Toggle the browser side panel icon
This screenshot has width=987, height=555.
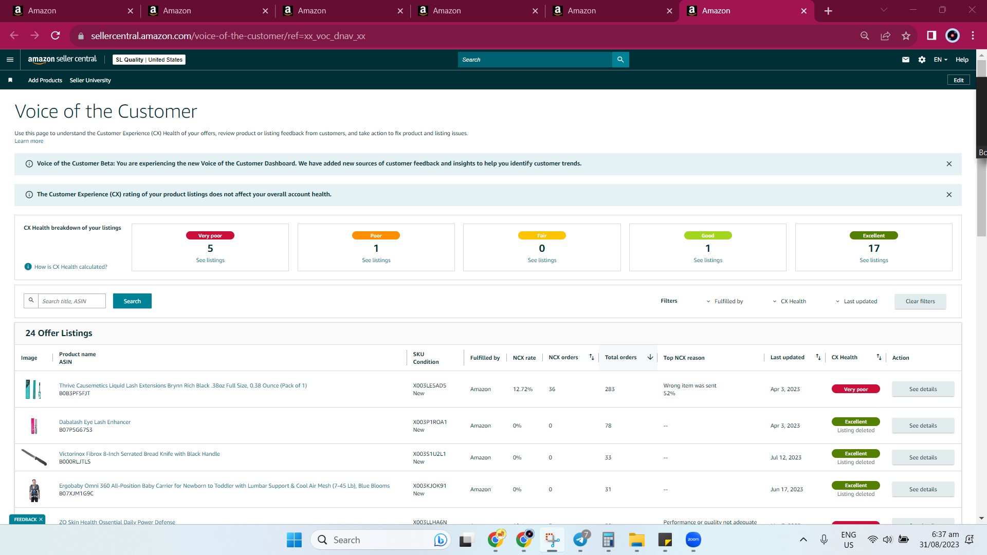[x=931, y=35]
